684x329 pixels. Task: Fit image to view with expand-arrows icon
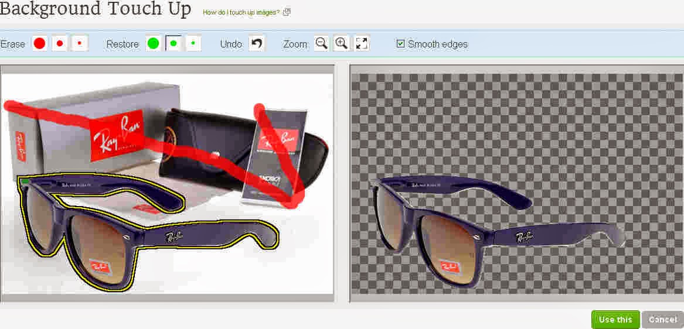[362, 43]
